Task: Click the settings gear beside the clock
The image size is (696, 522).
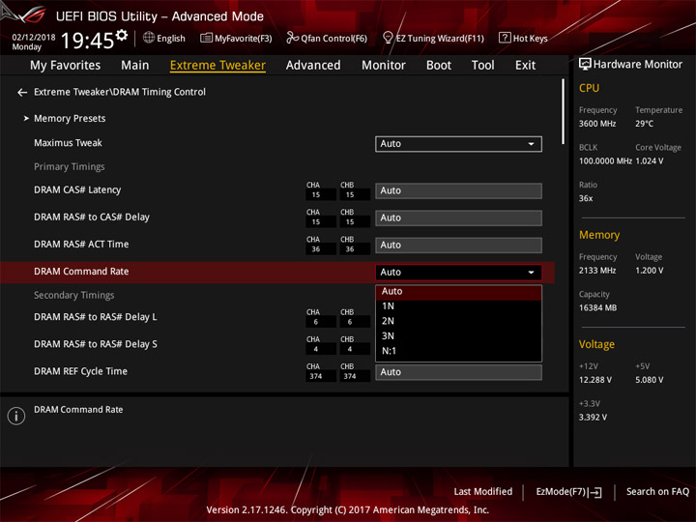Action: tap(122, 35)
